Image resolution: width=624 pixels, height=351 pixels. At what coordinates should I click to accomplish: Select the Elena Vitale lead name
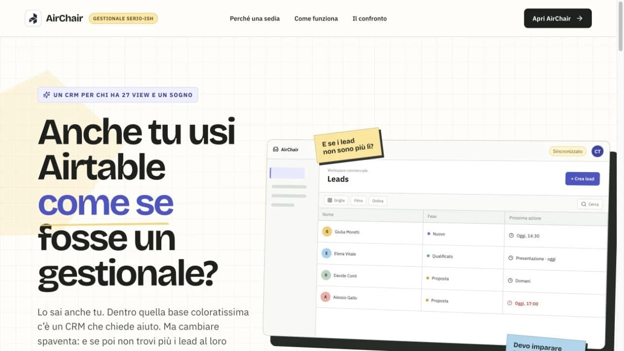pos(345,254)
